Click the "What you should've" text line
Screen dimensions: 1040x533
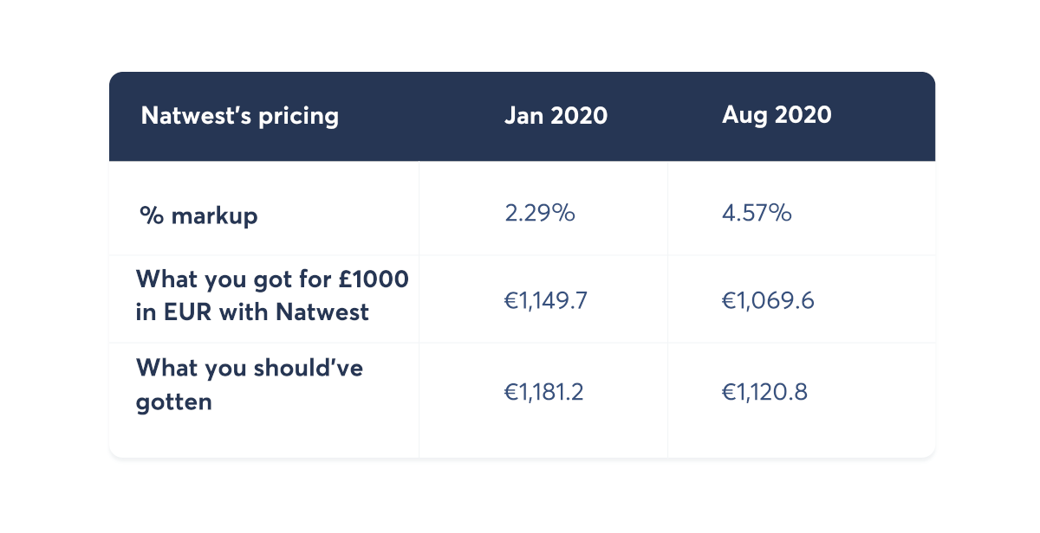coord(250,368)
